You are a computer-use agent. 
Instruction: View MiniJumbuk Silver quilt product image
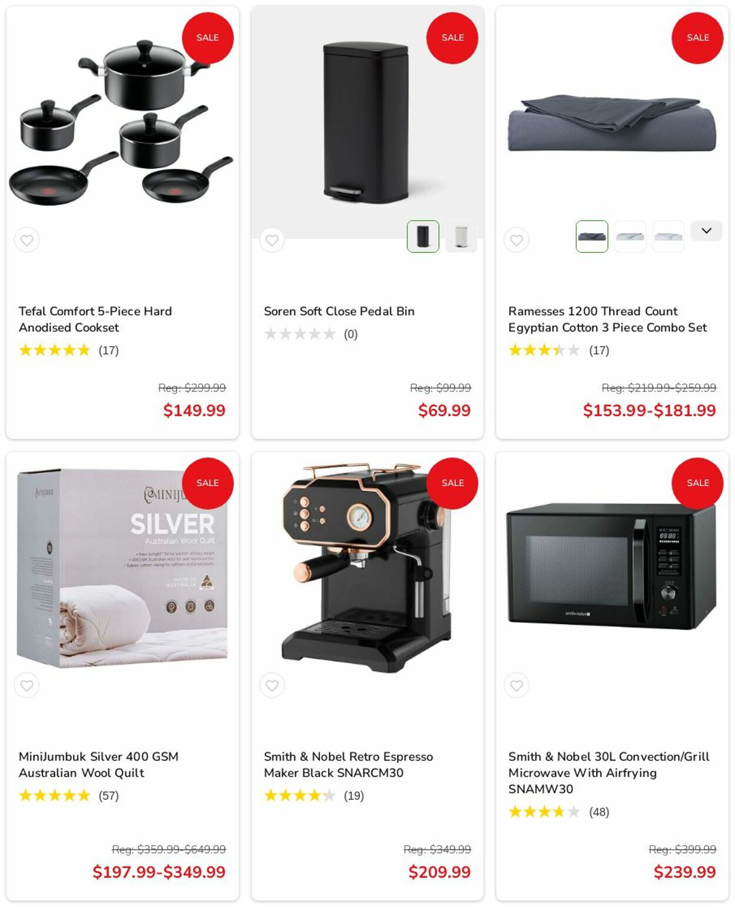pyautogui.click(x=122, y=568)
